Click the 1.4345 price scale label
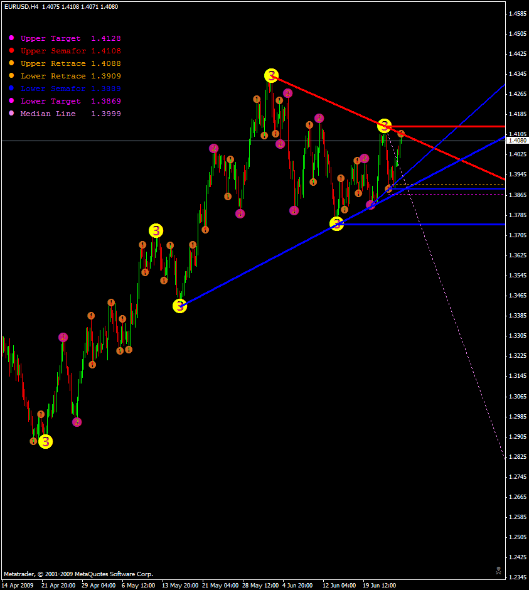 tap(518, 74)
